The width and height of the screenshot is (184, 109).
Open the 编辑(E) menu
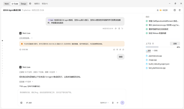coord(37,4)
